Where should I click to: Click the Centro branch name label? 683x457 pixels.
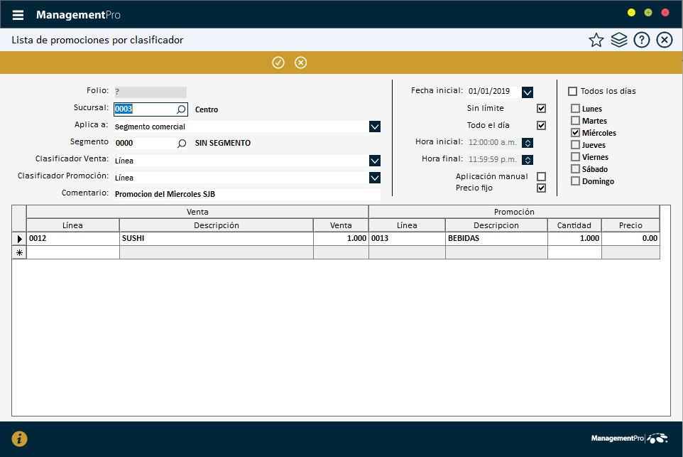pyautogui.click(x=207, y=110)
